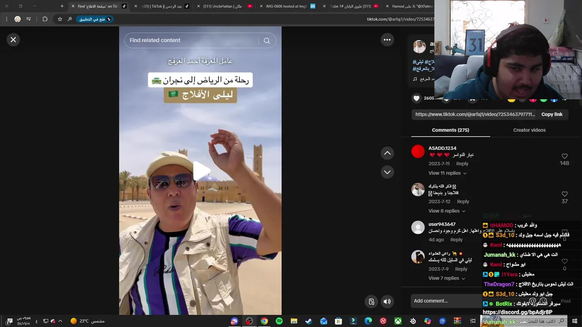The image size is (582, 327).
Task: Like the video with the heart icon near 2605
Action: [x=416, y=98]
